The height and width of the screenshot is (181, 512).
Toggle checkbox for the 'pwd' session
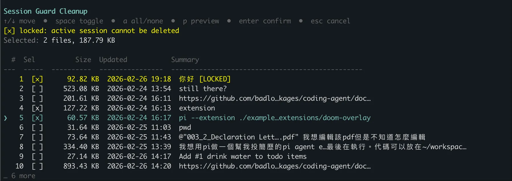tap(37, 127)
